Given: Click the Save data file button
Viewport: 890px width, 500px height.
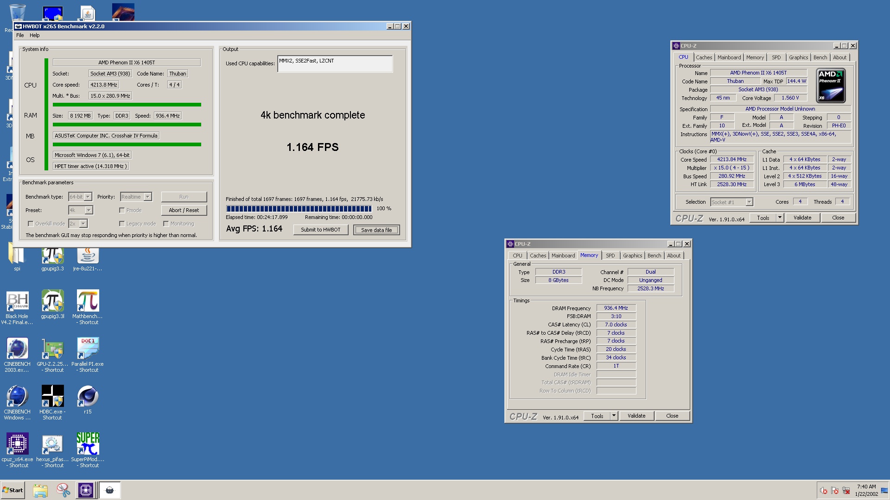Looking at the screenshot, I should click(376, 230).
